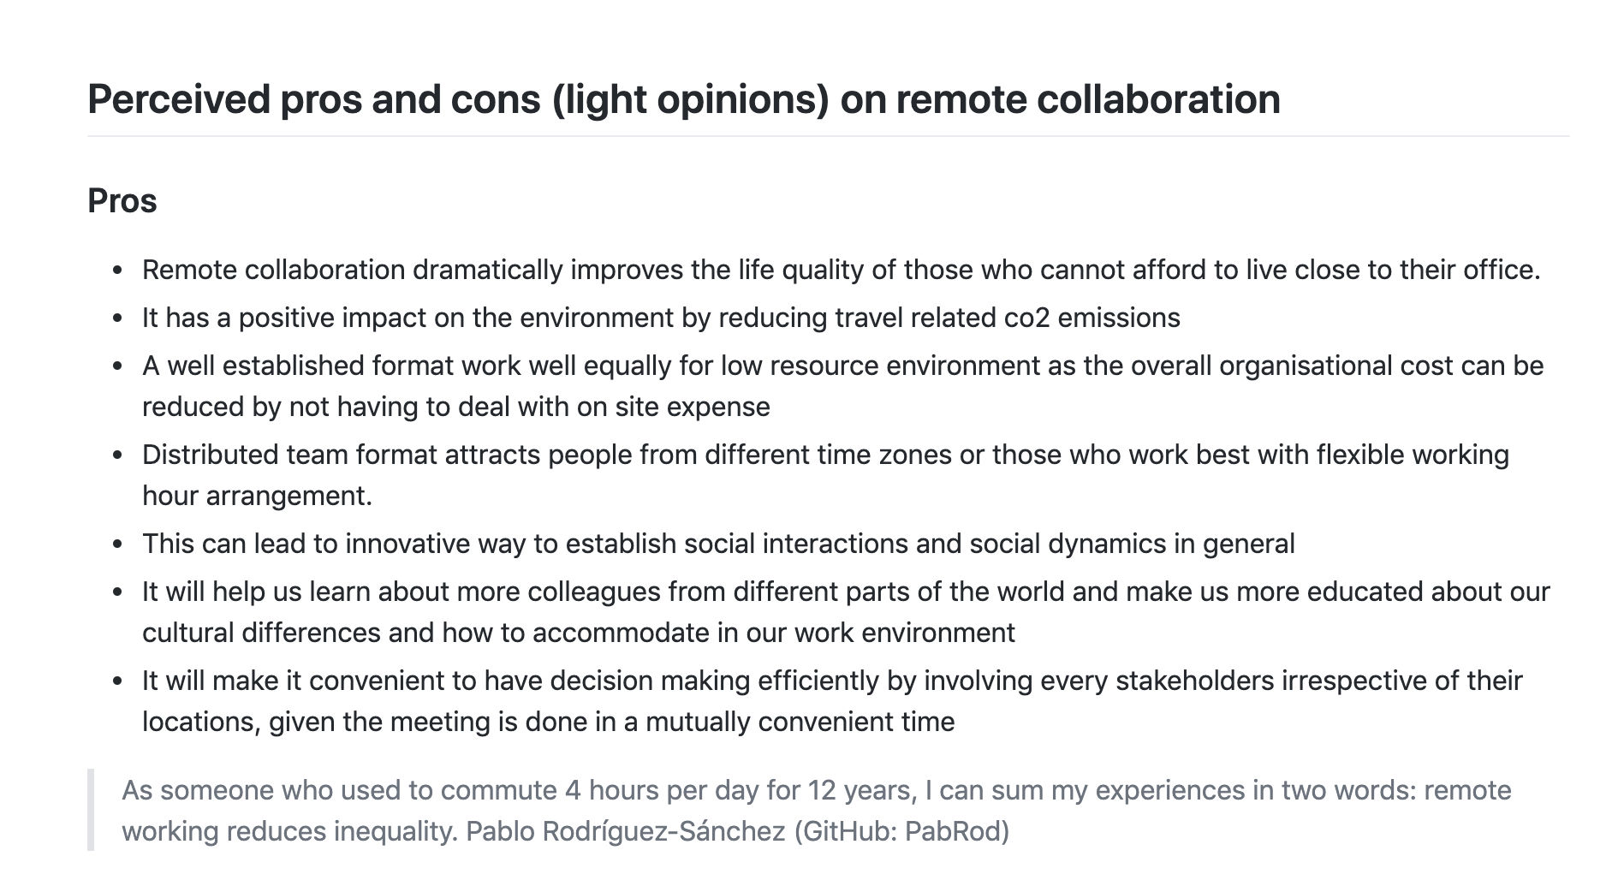Click the horizontal rule under the main heading
This screenshot has width=1618, height=892.
[828, 136]
